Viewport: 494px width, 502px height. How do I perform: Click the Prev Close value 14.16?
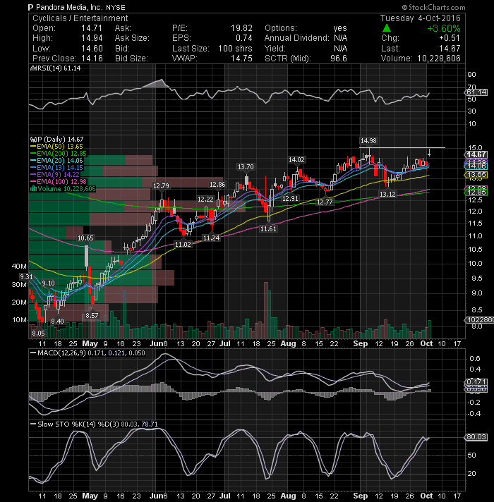click(92, 59)
